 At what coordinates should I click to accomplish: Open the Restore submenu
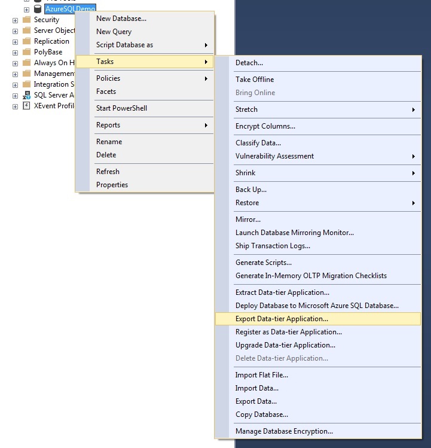click(318, 203)
